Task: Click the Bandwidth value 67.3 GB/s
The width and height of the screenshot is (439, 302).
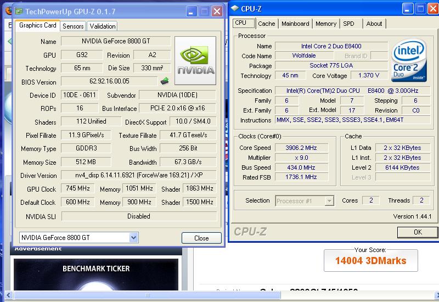Action: pyautogui.click(x=188, y=162)
